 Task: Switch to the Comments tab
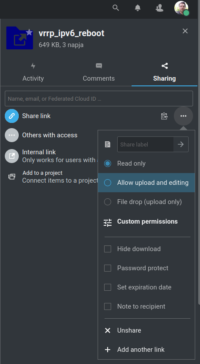click(98, 72)
